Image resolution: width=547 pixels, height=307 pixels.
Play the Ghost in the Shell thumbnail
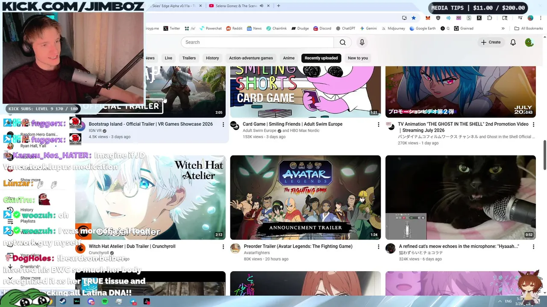(461, 92)
